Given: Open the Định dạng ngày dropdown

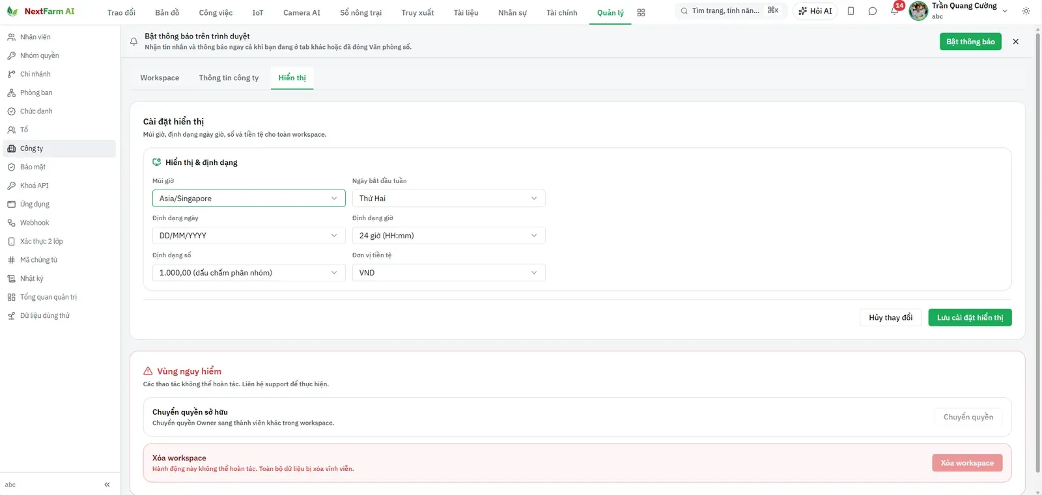Looking at the screenshot, I should coord(249,236).
